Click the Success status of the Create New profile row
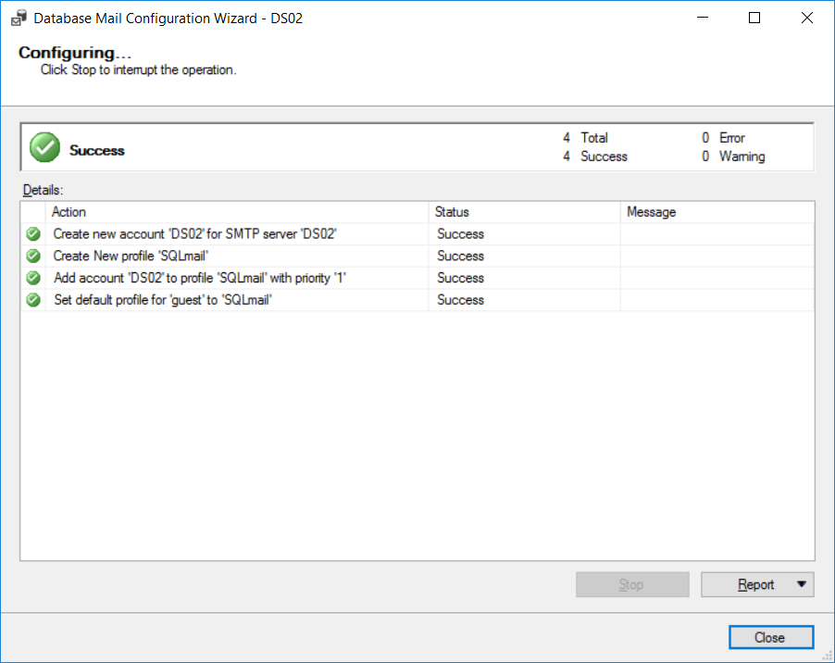Viewport: 835px width, 663px height. pos(461,256)
